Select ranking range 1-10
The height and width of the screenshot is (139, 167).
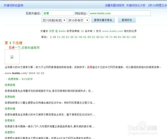point(53,37)
